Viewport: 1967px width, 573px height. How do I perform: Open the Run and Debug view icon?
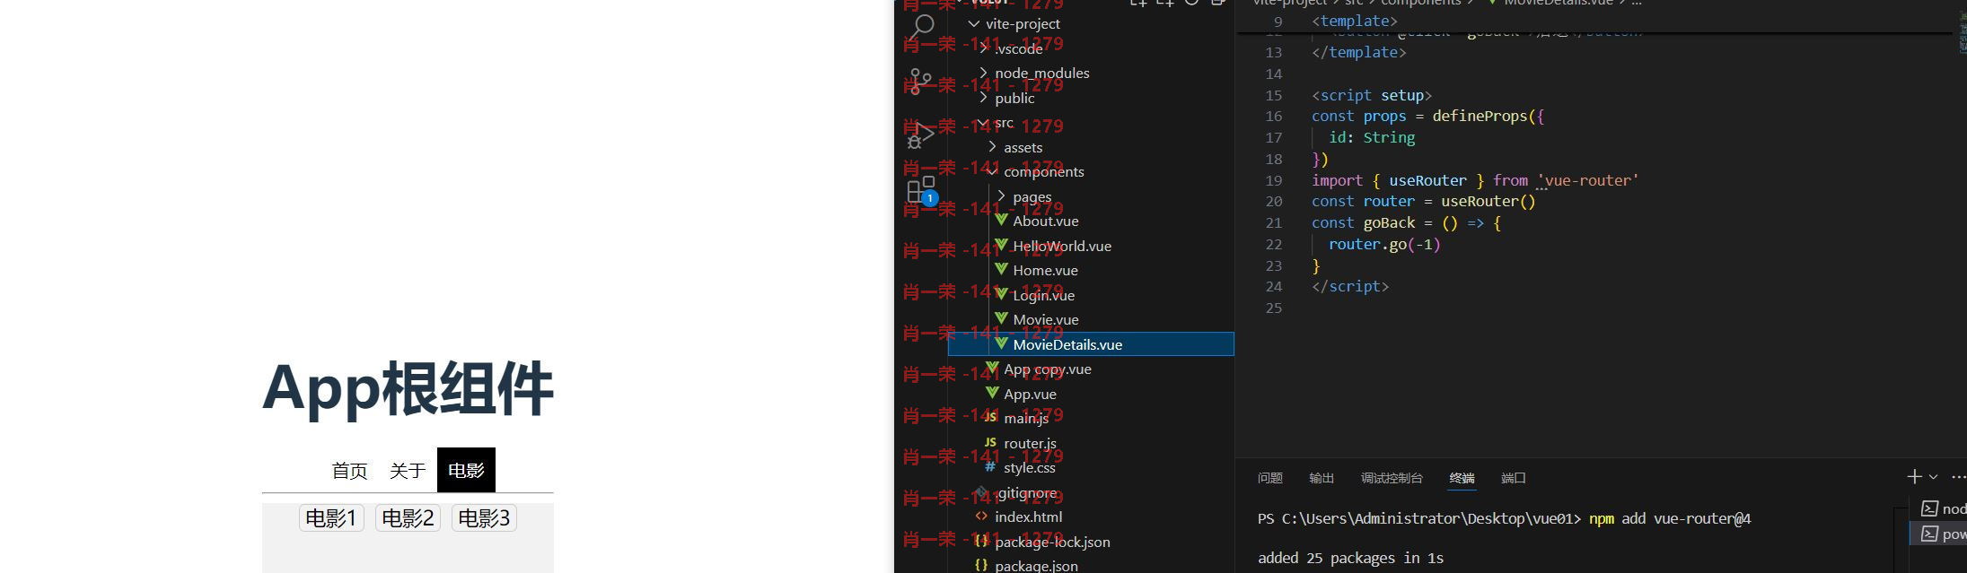coord(921,135)
